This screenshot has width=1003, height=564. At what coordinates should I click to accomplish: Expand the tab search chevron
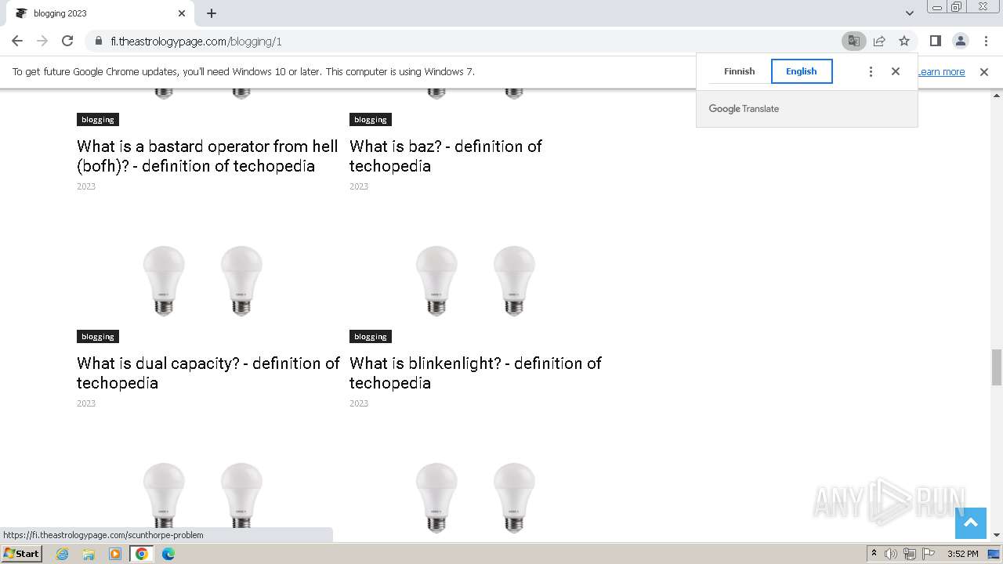[909, 13]
